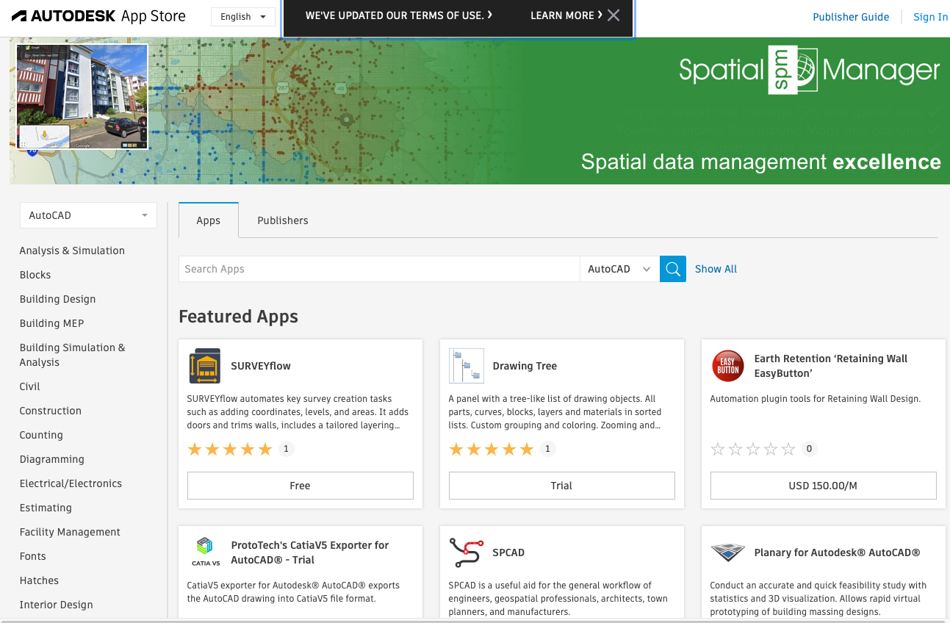The width and height of the screenshot is (950, 623).
Task: Open the English language dropdown
Action: click(x=243, y=17)
